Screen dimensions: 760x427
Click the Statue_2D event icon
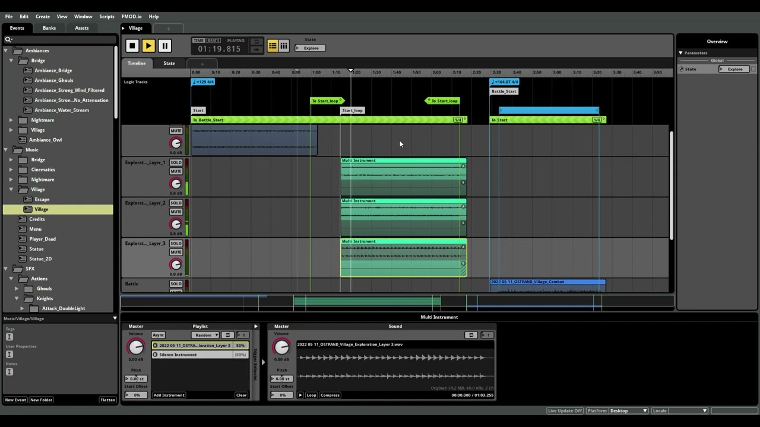(x=23, y=259)
